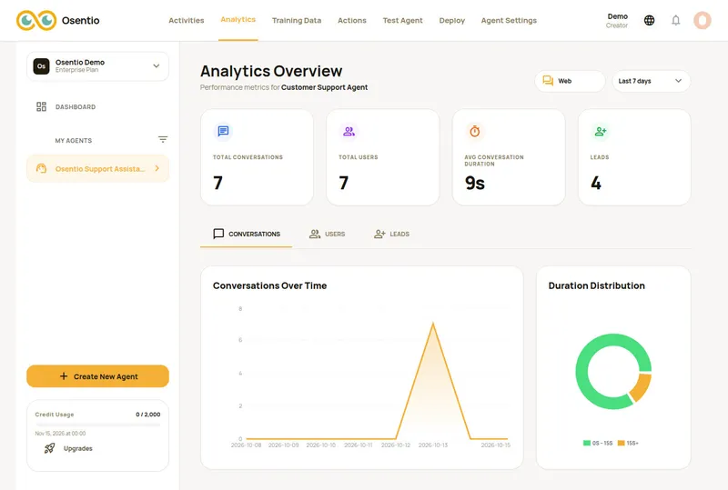728x490 pixels.
Task: Click the credit usage progress bar
Action: coord(98,425)
